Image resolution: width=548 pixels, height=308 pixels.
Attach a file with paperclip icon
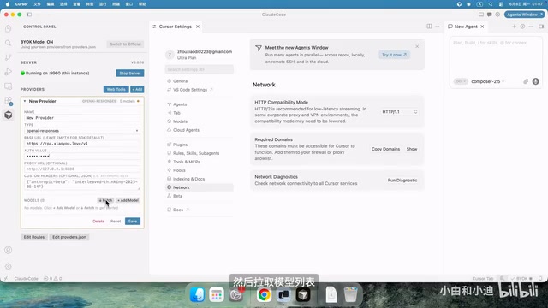526,81
